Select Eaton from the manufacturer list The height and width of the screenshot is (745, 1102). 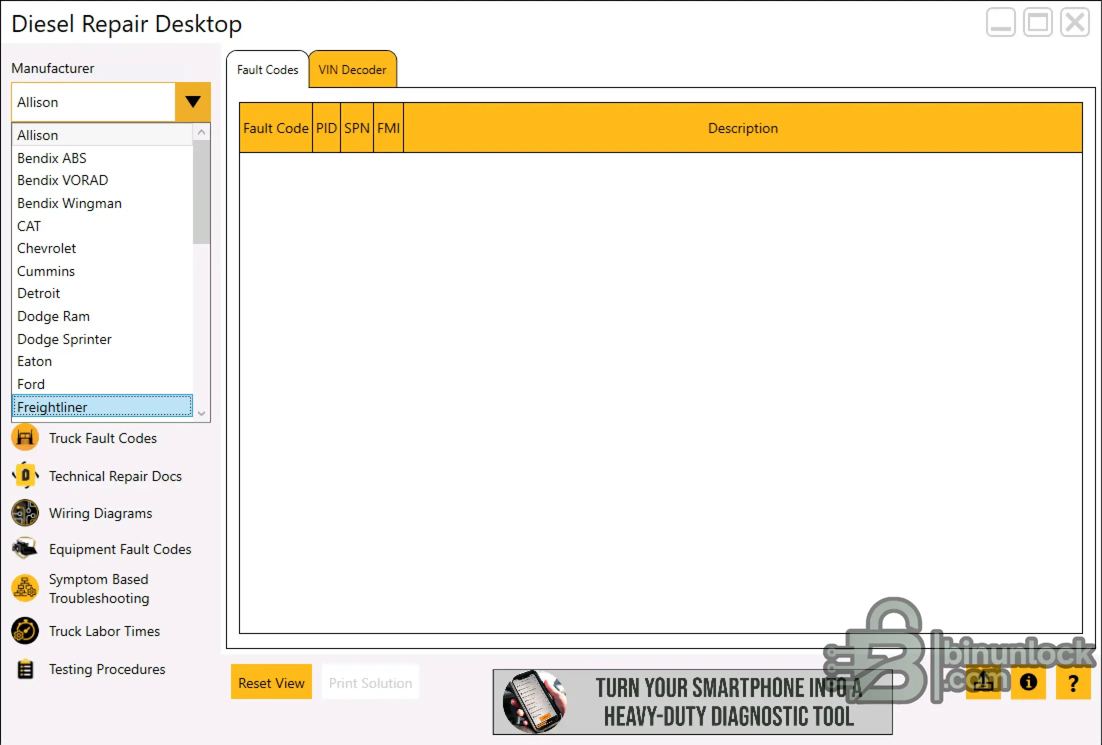tap(102, 361)
